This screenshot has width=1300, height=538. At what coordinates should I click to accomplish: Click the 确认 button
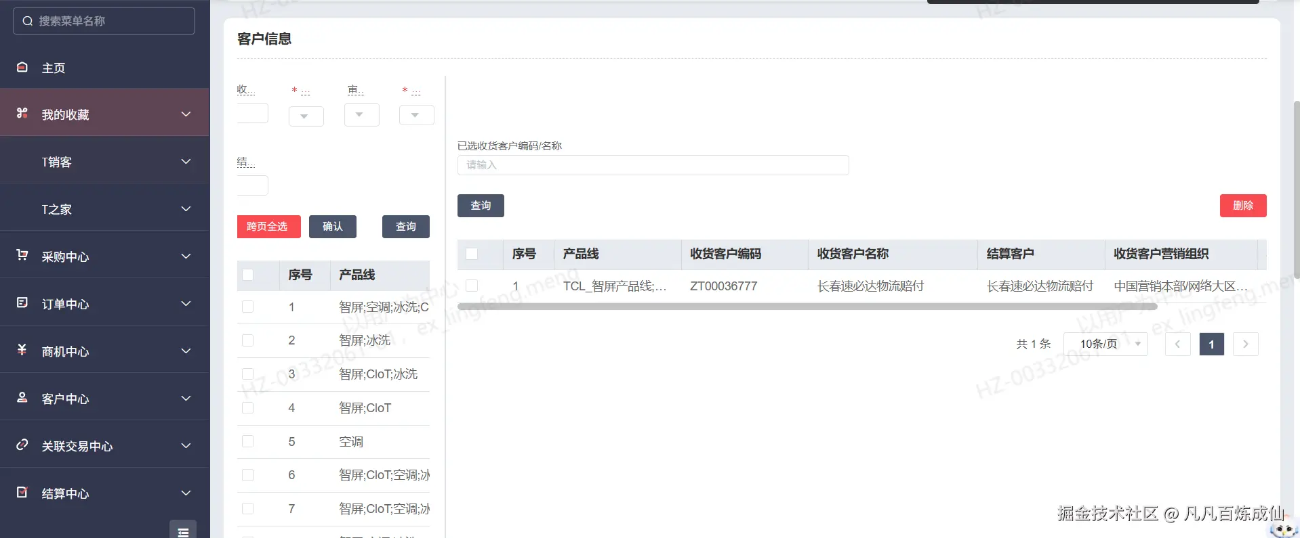tap(333, 227)
